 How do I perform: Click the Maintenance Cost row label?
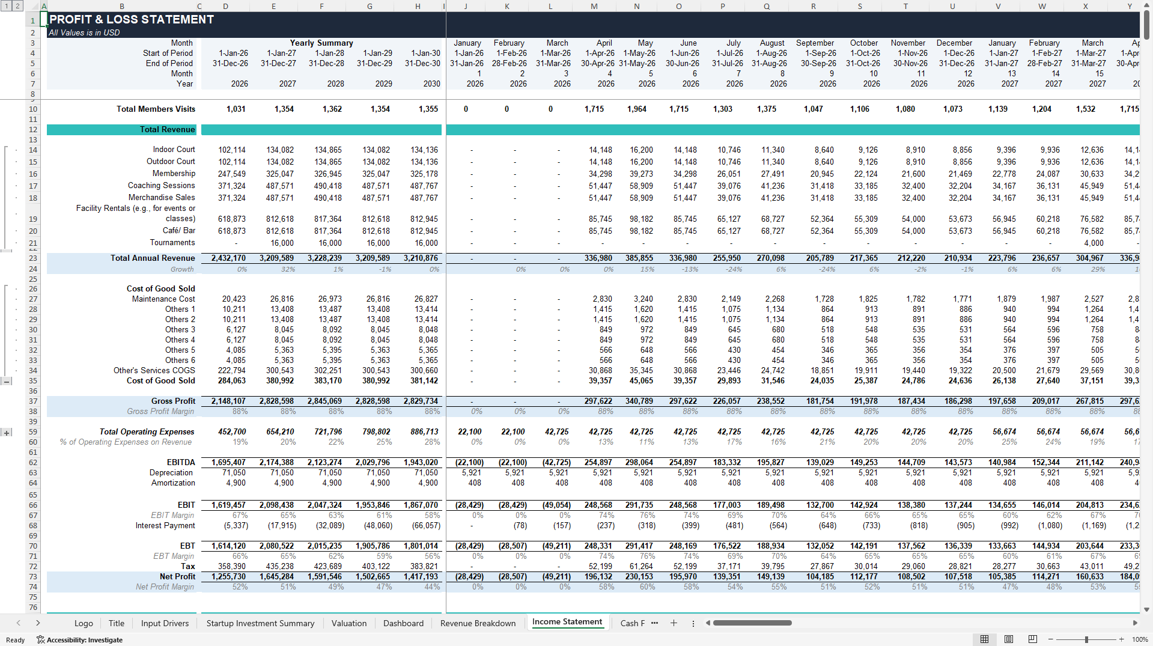(x=163, y=299)
